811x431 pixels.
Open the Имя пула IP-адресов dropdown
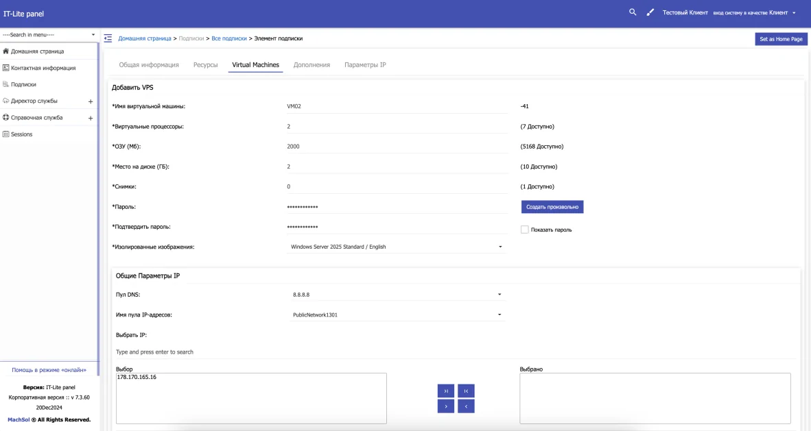397,315
